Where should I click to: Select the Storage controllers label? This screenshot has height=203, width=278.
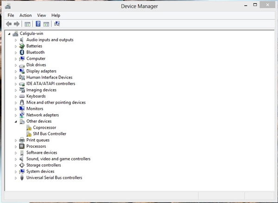[x=44, y=165]
